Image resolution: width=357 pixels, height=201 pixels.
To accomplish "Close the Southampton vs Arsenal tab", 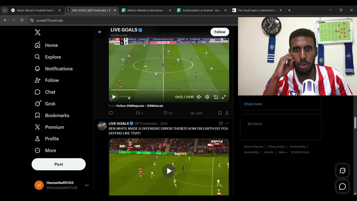I will 225,10.
